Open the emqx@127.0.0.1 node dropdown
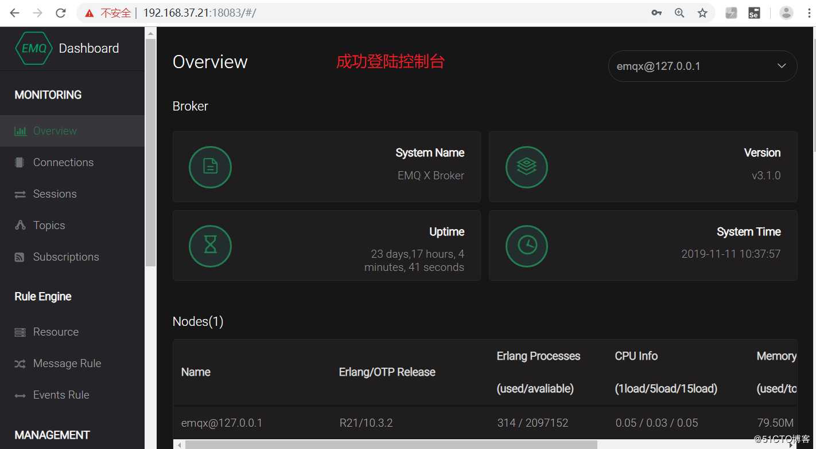The height and width of the screenshot is (449, 816). pyautogui.click(x=702, y=66)
